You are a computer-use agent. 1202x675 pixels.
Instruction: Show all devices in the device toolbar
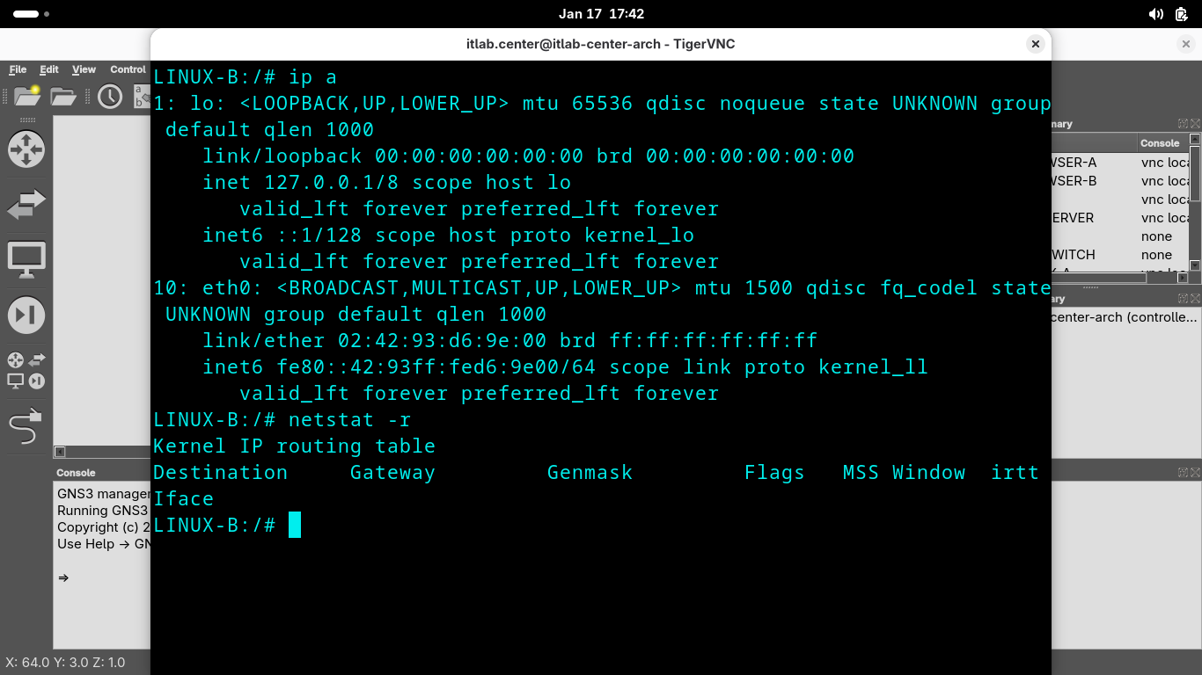point(26,370)
